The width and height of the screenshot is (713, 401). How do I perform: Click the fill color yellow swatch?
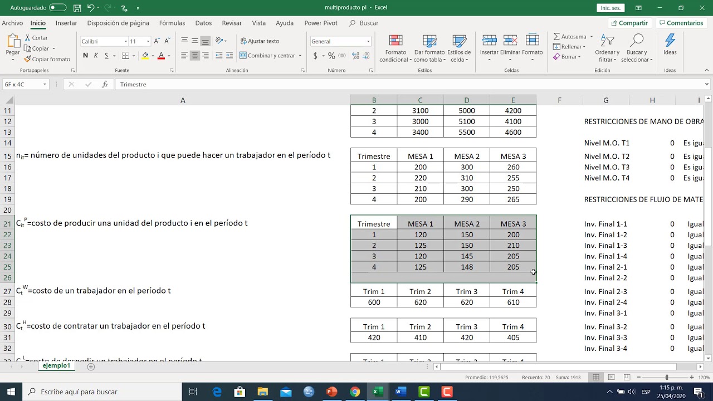tap(145, 55)
